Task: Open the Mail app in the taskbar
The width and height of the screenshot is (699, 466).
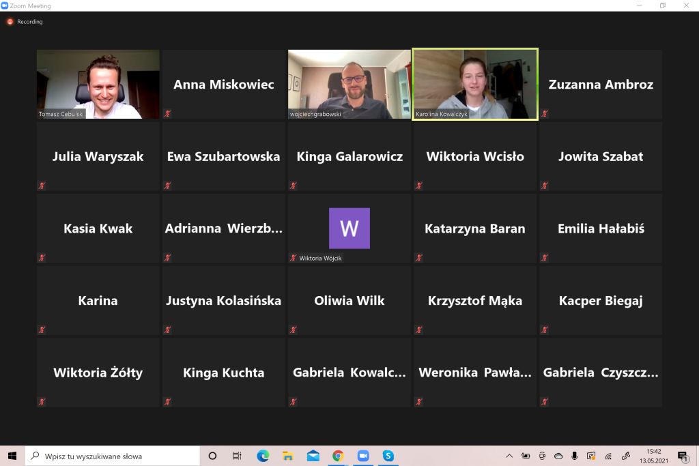Action: coord(313,456)
